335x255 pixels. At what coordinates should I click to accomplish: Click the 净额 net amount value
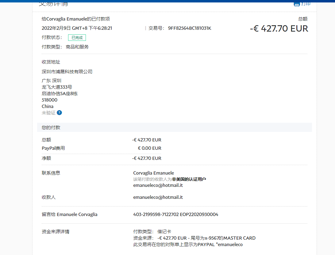click(x=147, y=158)
